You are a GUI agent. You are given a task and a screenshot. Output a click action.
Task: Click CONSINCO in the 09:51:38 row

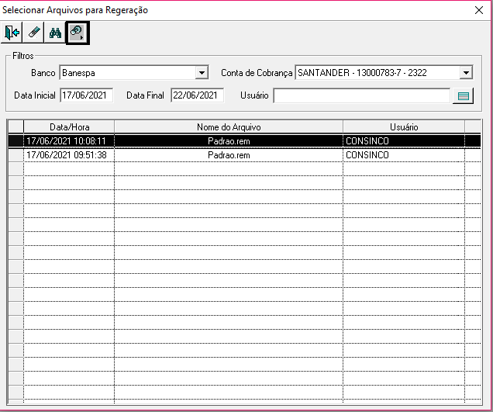click(367, 155)
